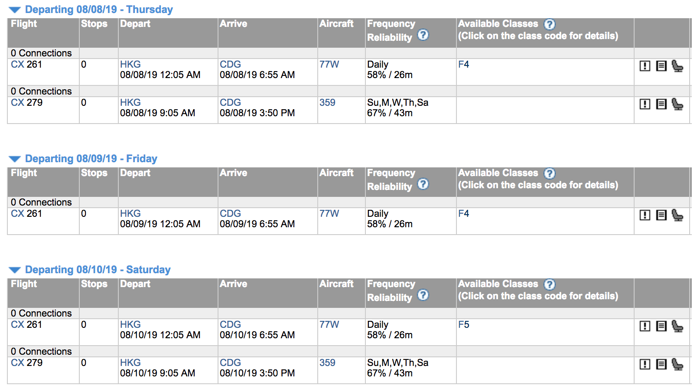Open 77W aircraft link on Friday's flight
This screenshot has width=697, height=392.
coord(329,214)
